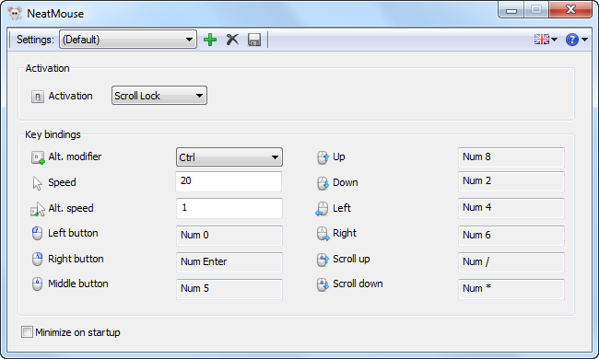Enable Minimize on startup checkbox

tap(27, 332)
